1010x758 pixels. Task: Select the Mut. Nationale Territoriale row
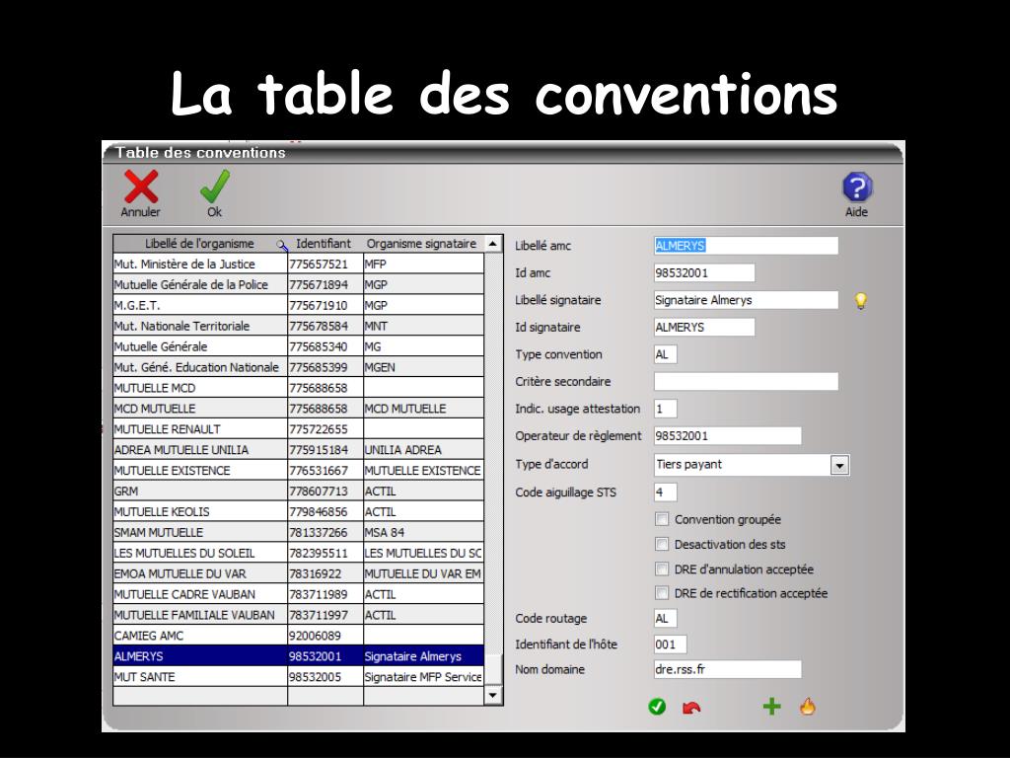click(x=298, y=326)
